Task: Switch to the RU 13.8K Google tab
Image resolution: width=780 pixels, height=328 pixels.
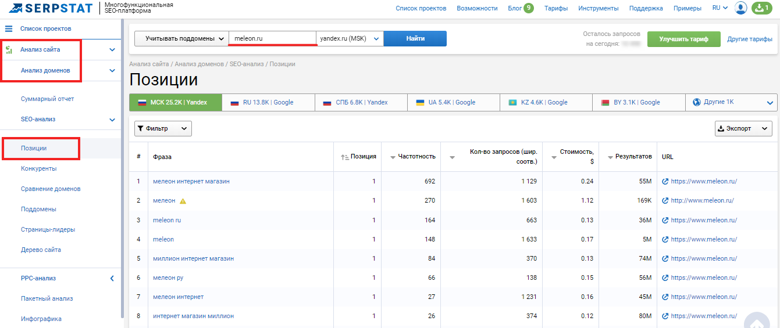Action: tap(268, 102)
